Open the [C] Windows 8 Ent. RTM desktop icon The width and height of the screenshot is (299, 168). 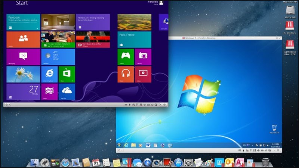pos(290,47)
